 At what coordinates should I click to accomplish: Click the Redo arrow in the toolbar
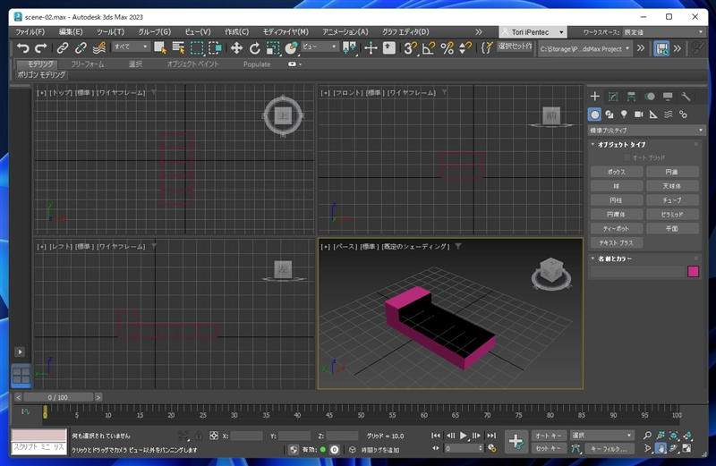click(41, 48)
